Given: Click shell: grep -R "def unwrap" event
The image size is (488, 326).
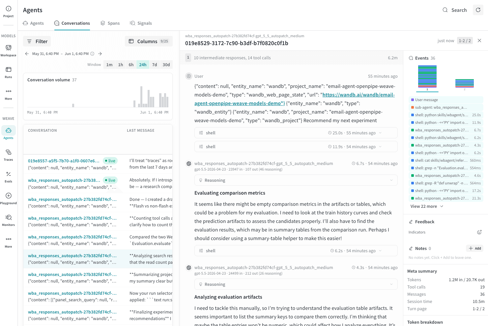Looking at the screenshot, I should coord(446,183).
